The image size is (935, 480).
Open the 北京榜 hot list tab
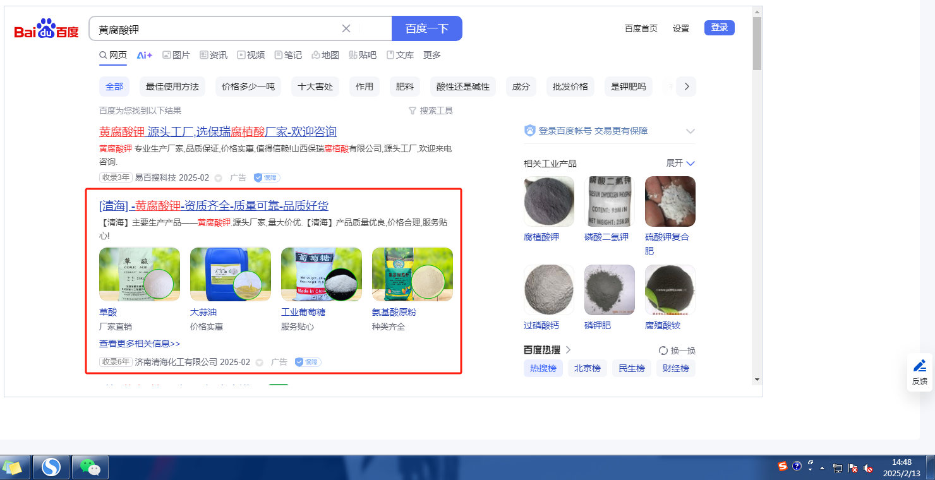[588, 368]
